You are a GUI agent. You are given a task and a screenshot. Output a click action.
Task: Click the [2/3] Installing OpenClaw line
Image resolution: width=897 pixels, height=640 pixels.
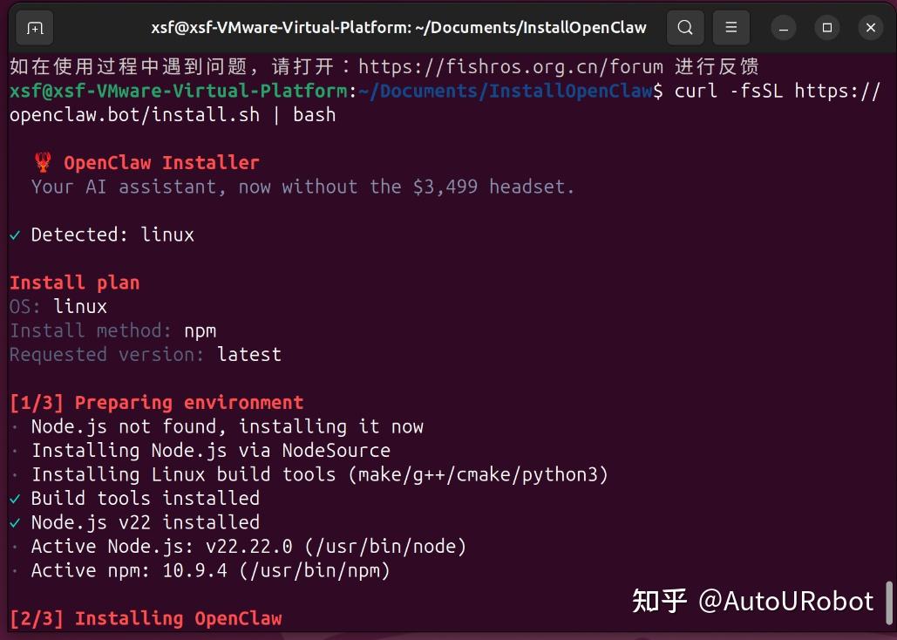[x=146, y=618]
